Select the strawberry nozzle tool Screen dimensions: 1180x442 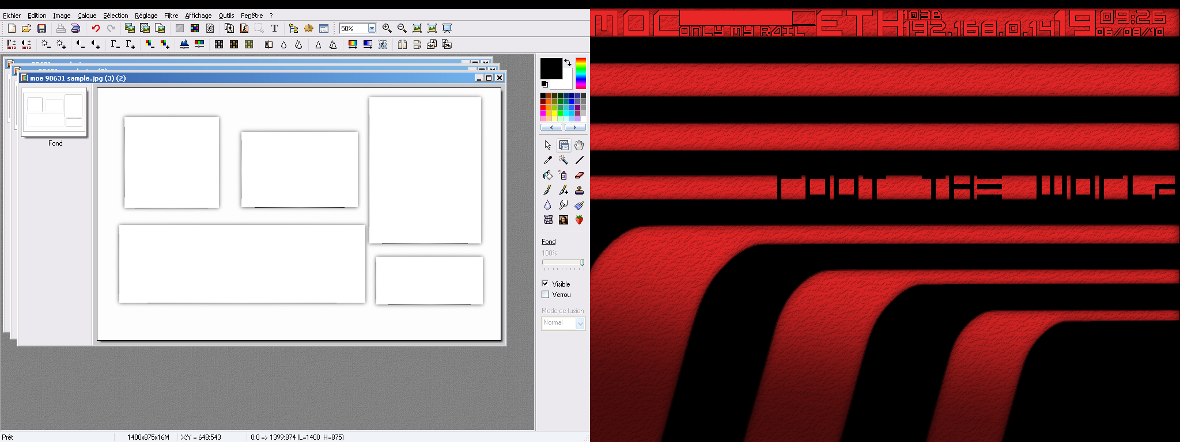point(579,220)
